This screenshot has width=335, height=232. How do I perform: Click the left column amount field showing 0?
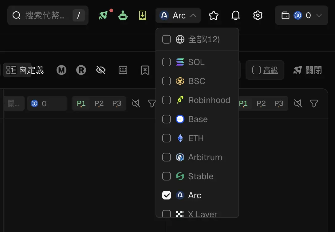coord(47,103)
